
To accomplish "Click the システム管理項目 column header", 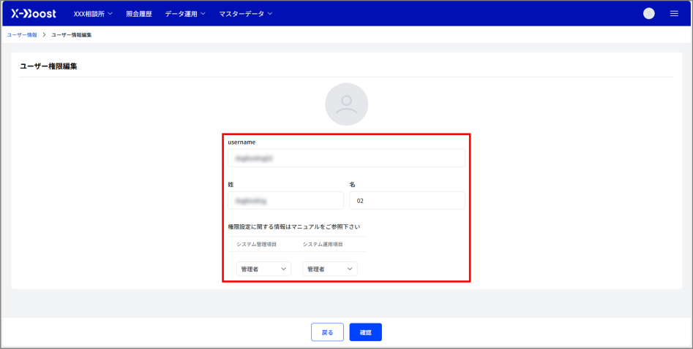I will click(x=257, y=244).
